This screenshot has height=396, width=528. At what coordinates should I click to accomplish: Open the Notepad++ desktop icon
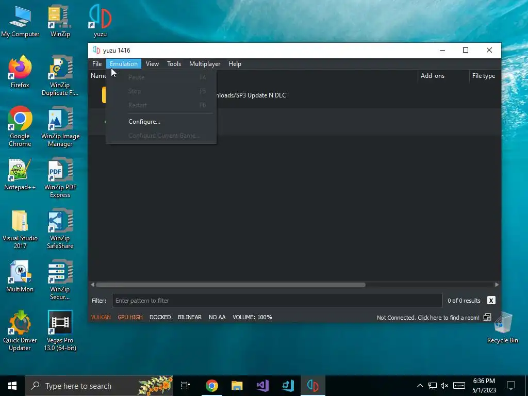click(20, 174)
